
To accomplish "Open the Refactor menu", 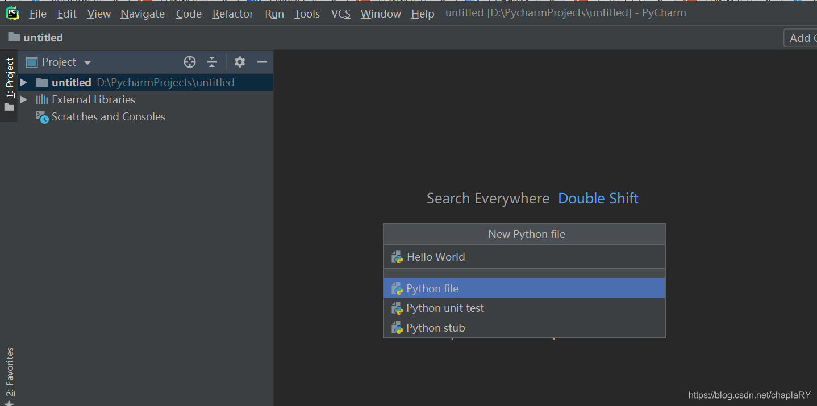I will 233,14.
